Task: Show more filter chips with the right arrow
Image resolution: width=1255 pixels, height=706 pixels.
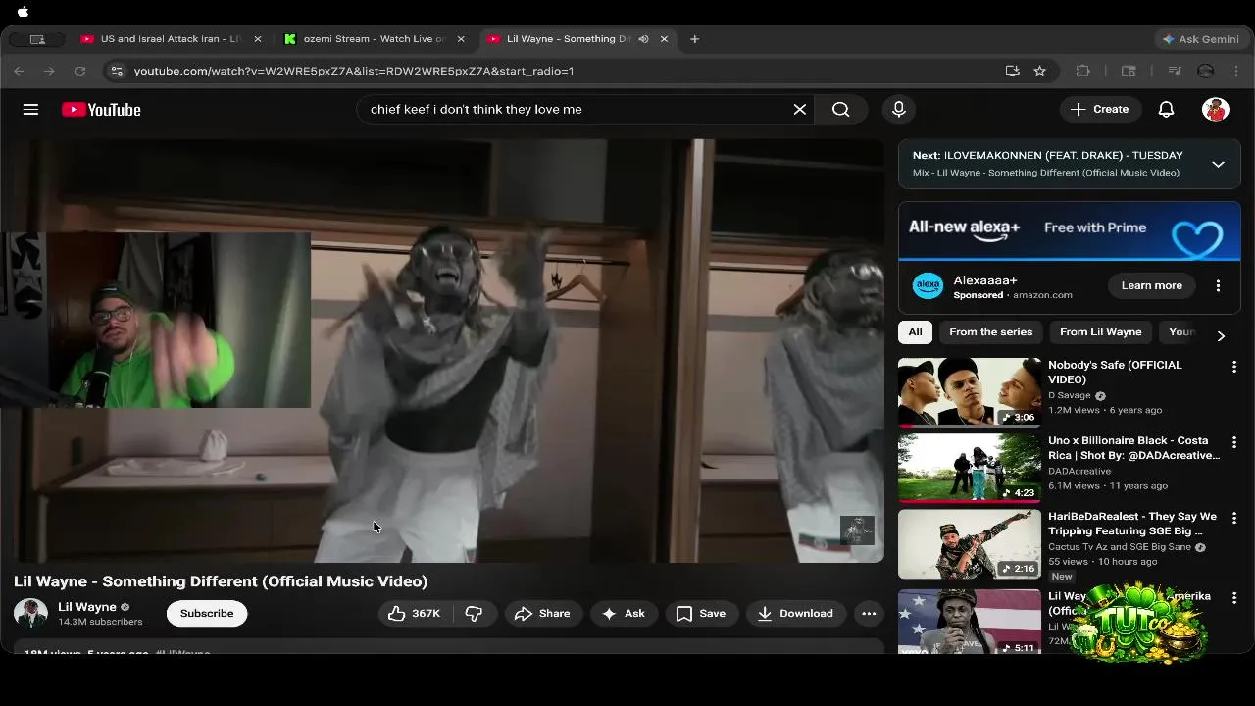Action: (x=1221, y=335)
